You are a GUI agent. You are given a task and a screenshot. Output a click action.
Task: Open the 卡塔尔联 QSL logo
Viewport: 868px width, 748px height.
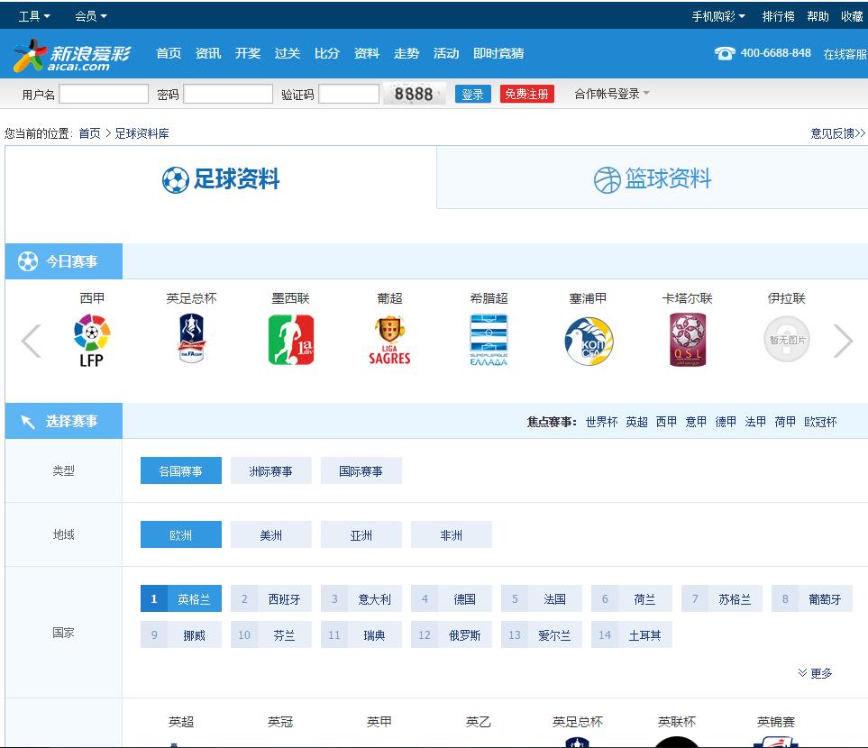pos(688,340)
